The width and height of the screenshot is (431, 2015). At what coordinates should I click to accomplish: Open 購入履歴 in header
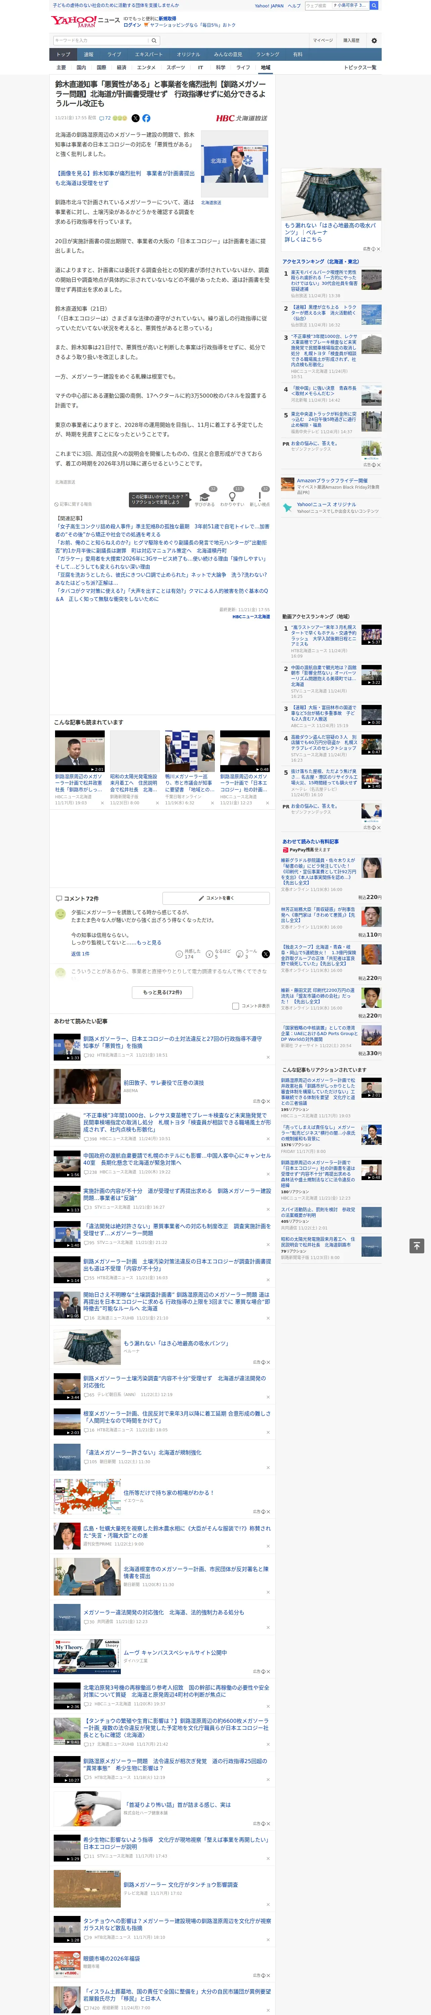tap(351, 41)
